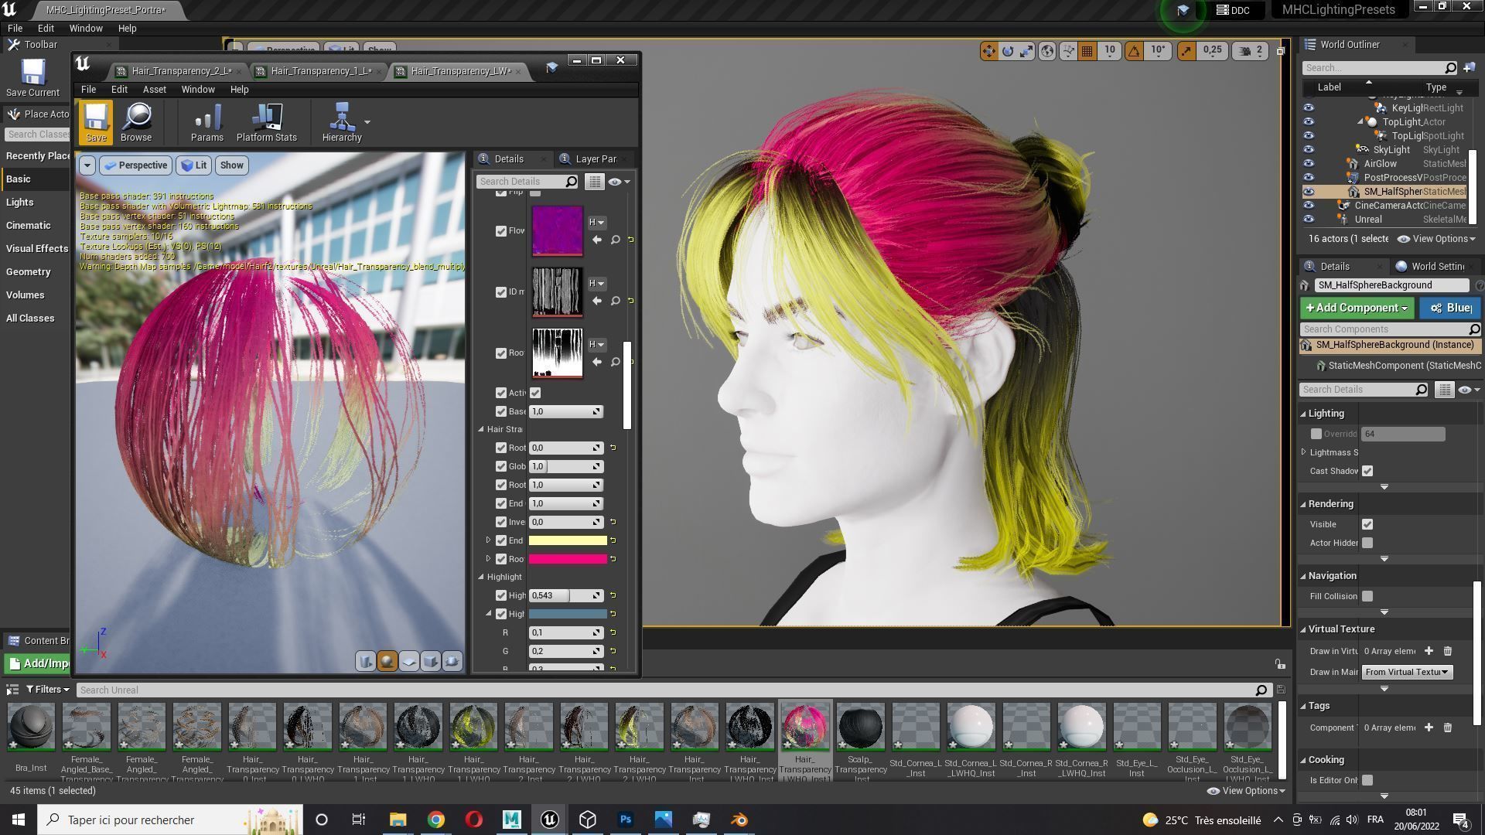This screenshot has height=835, width=1485.
Task: Uncheck the Glob parameter override checkbox
Action: 501,467
